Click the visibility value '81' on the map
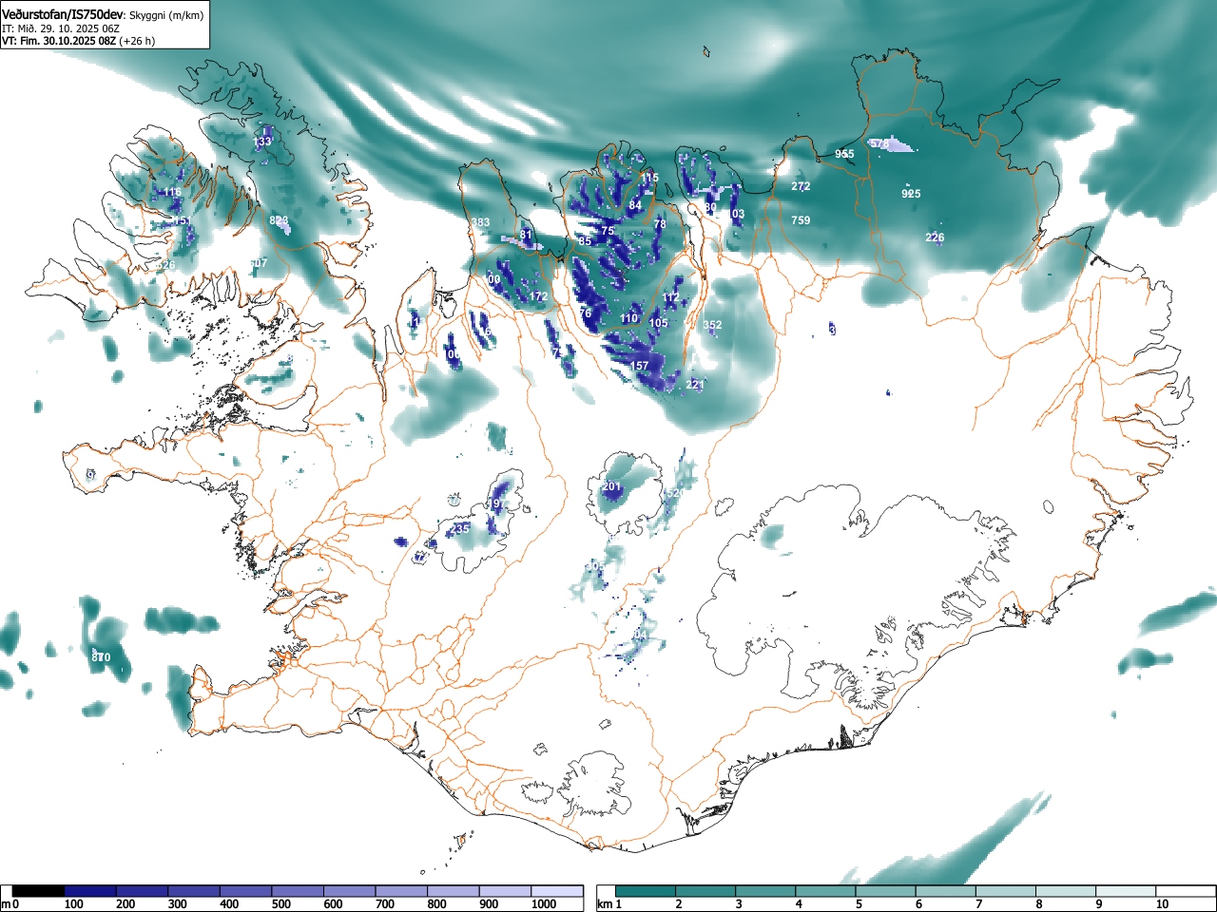Image resolution: width=1217 pixels, height=912 pixels. click(526, 235)
